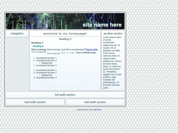
Task: Click the left 'half width section' box
Action: pyautogui.click(x=35, y=102)
